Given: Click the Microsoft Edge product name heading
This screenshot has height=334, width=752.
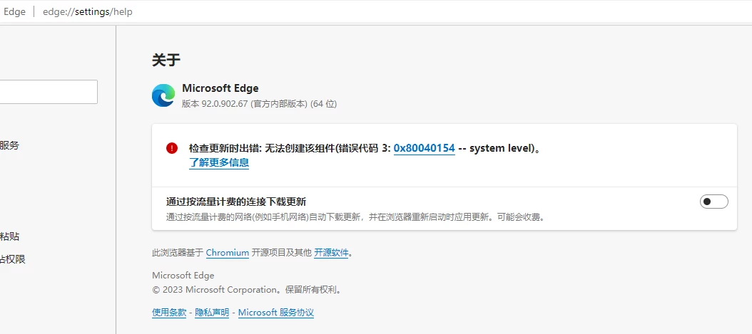Looking at the screenshot, I should [x=220, y=88].
